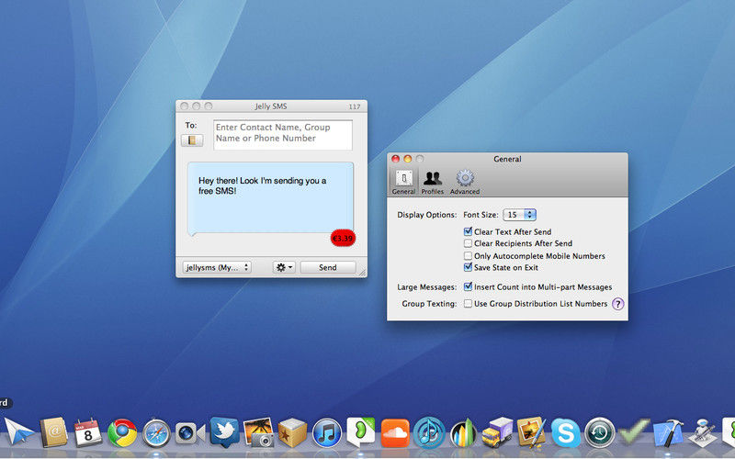Image resolution: width=735 pixels, height=459 pixels.
Task: Open the Font Size dropdown
Action: [x=519, y=215]
